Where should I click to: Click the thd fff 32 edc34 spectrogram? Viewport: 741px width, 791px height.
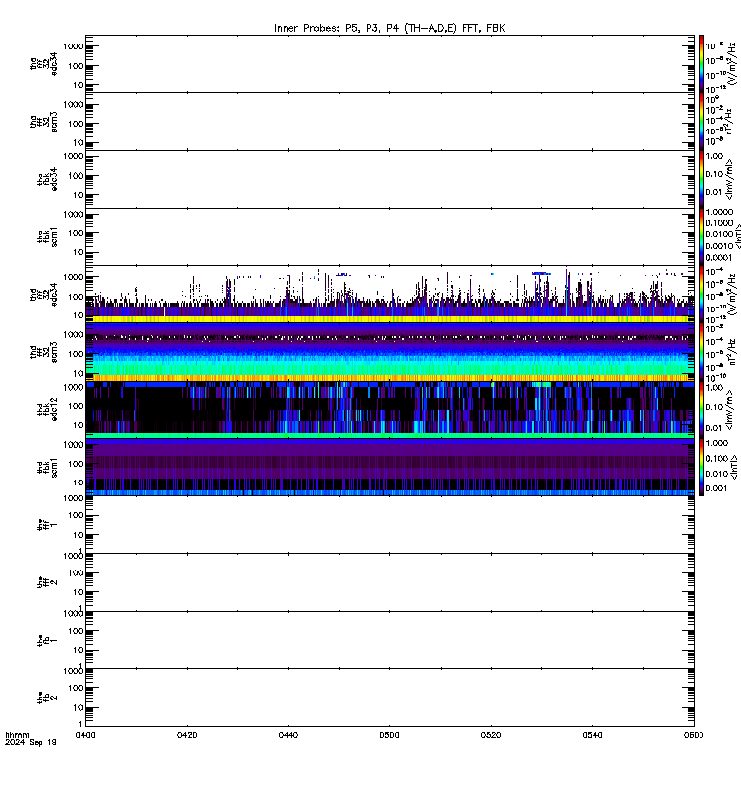389,294
